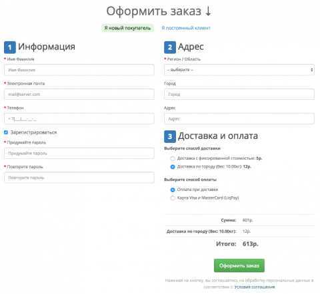Select 'Доставка по городу' 12р. option
320x294 pixels.
(173, 167)
